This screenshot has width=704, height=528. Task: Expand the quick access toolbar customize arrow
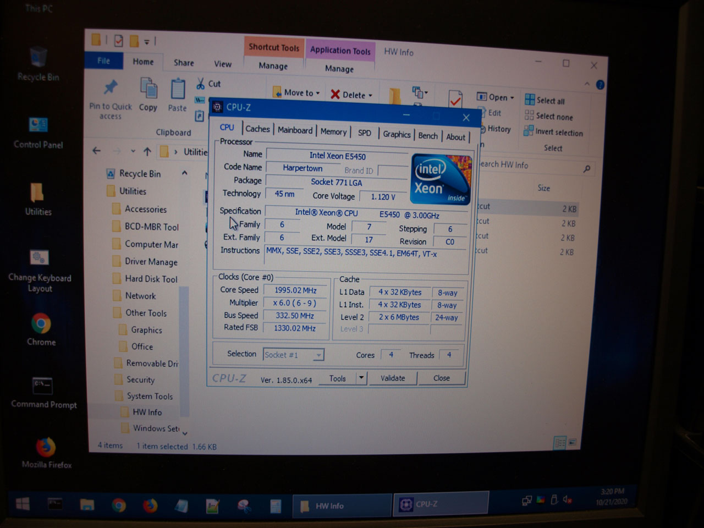pyautogui.click(x=147, y=41)
